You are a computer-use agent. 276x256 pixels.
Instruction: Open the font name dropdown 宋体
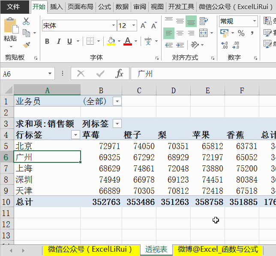pyautogui.click(x=114, y=25)
